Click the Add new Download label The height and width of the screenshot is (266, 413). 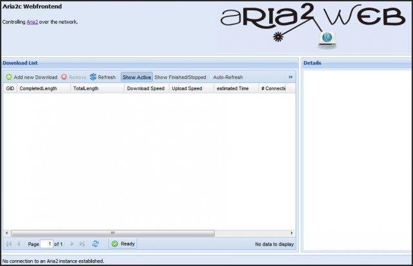click(x=35, y=77)
